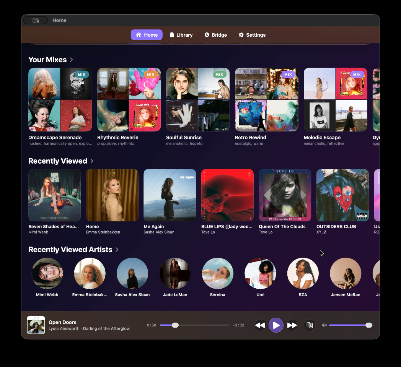Open the Soulful Sunrise mix cover
401x367 pixels.
pyautogui.click(x=198, y=99)
